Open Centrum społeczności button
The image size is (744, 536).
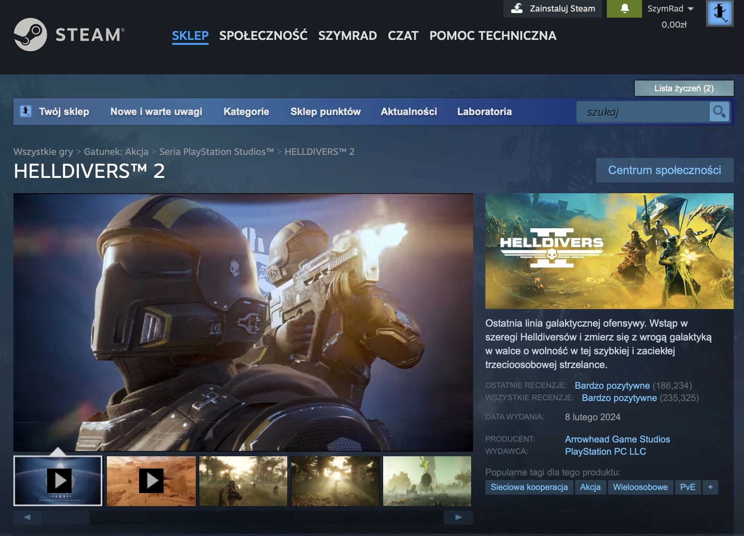(x=665, y=170)
